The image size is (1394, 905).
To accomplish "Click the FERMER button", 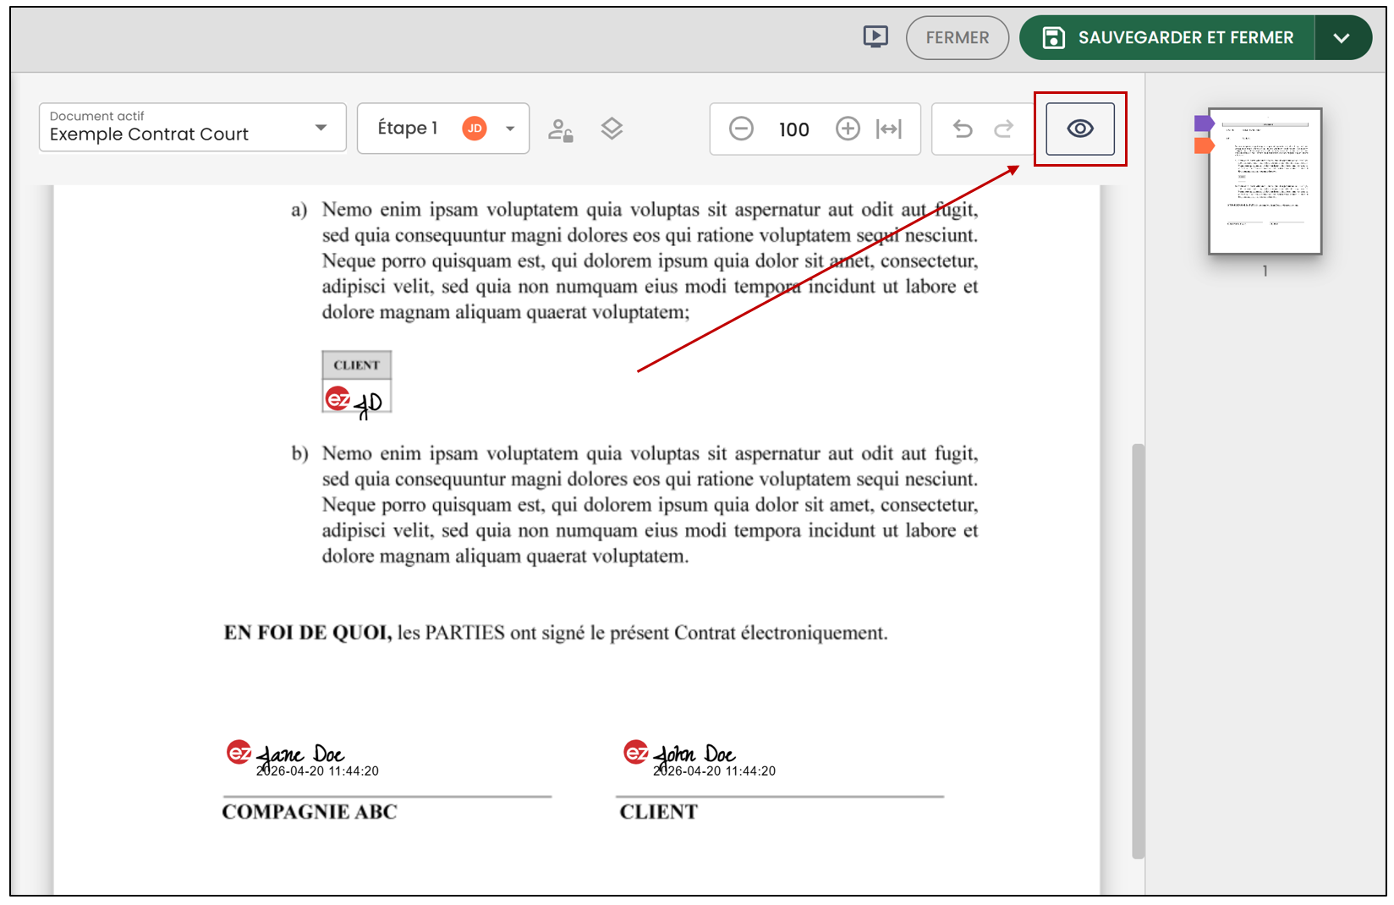I will click(x=958, y=37).
